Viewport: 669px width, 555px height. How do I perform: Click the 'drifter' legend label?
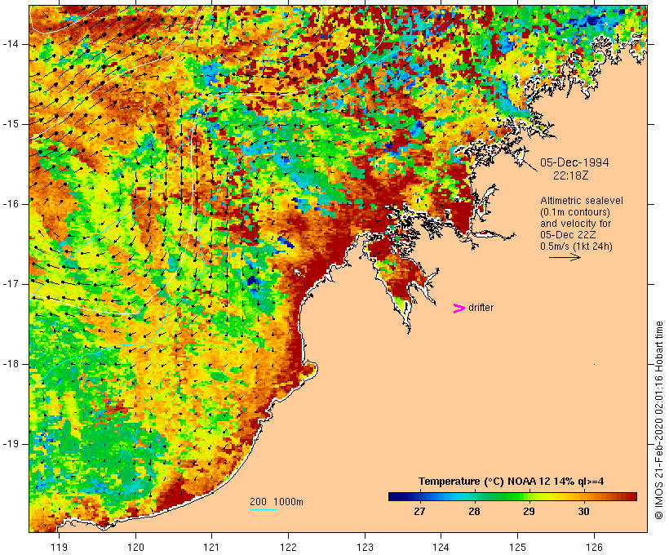pyautogui.click(x=481, y=308)
